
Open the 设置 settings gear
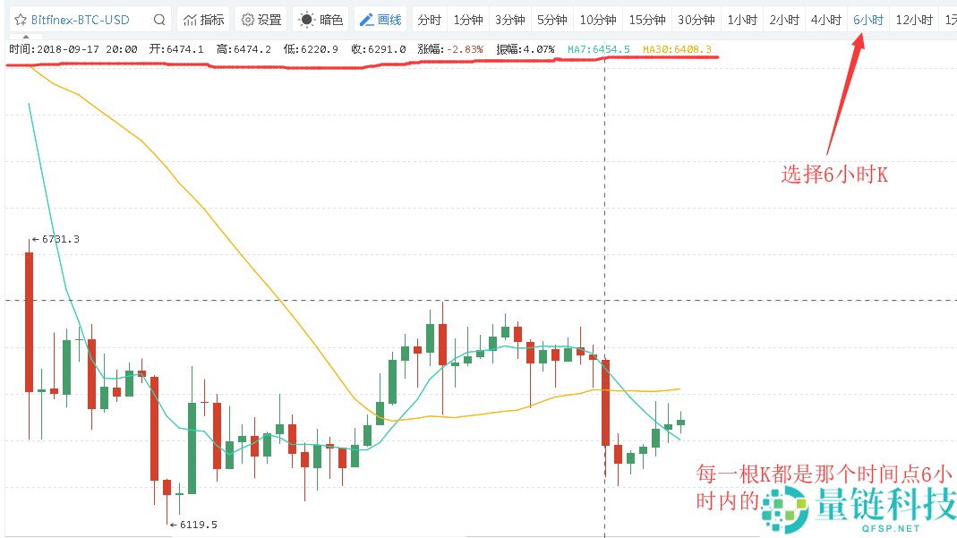click(261, 20)
